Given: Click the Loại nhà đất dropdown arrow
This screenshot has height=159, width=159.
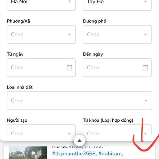Looking at the screenshot, I should tap(146, 101).
